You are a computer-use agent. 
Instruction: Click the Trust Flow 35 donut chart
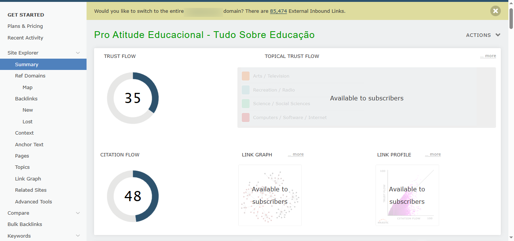[x=133, y=98]
